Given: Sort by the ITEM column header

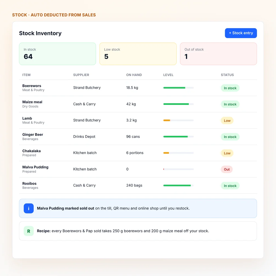Looking at the screenshot, I should [26, 75].
